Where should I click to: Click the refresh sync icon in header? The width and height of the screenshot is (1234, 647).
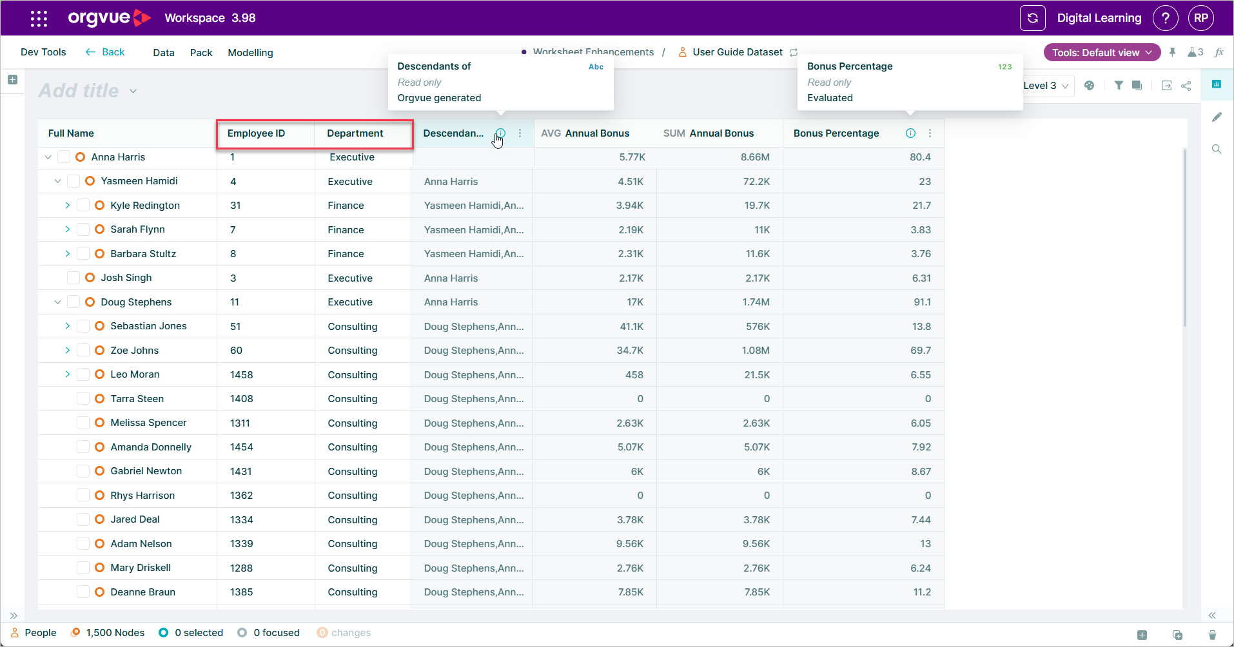pos(1032,18)
